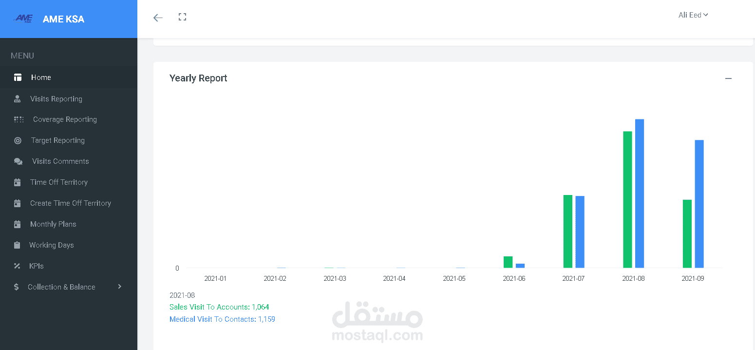Screen dimensions: 755x350
Task: Expand the Collection & Balance submenu
Action: [119, 287]
